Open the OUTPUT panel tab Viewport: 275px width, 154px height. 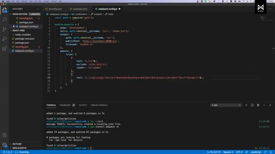[x=83, y=105]
